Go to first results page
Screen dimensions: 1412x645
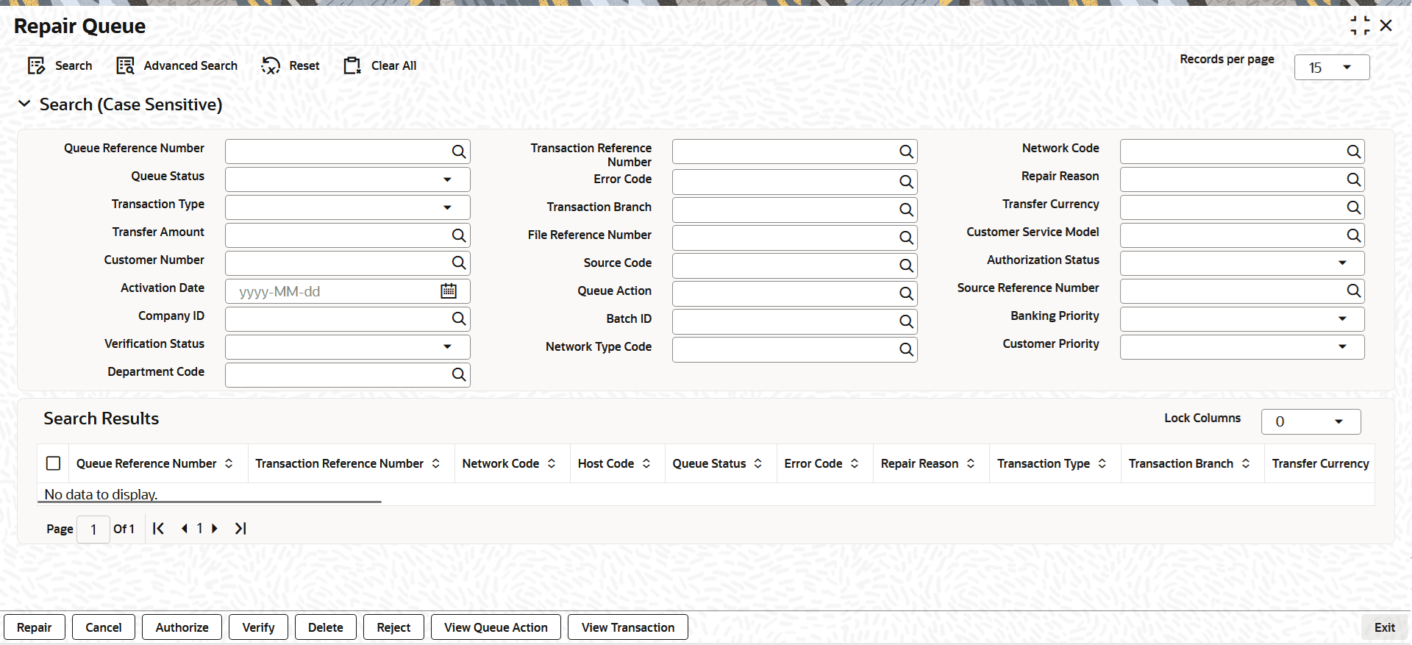(158, 529)
